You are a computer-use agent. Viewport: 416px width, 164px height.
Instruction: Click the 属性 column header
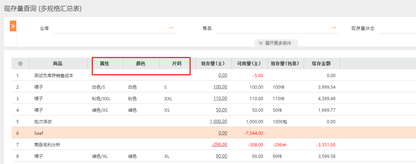click(105, 63)
